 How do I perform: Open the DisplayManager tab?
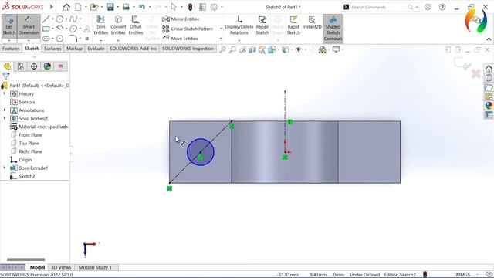47,66
